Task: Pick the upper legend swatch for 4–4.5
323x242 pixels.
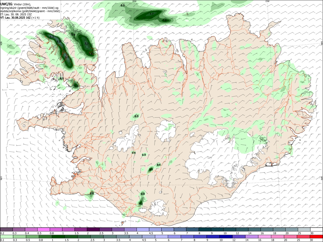Action: (142, 229)
